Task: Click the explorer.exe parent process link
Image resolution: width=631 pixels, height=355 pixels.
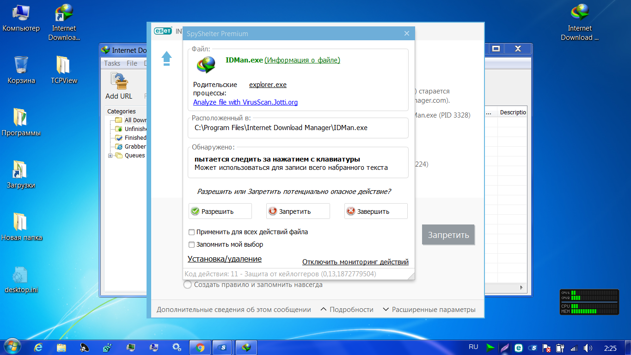Action: click(x=268, y=85)
